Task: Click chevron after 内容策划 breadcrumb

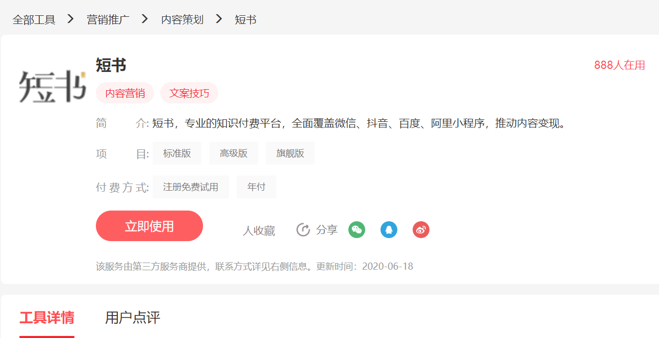Action: (219, 19)
